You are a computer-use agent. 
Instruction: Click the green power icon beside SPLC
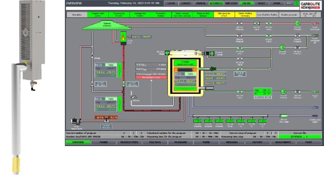[296, 3]
